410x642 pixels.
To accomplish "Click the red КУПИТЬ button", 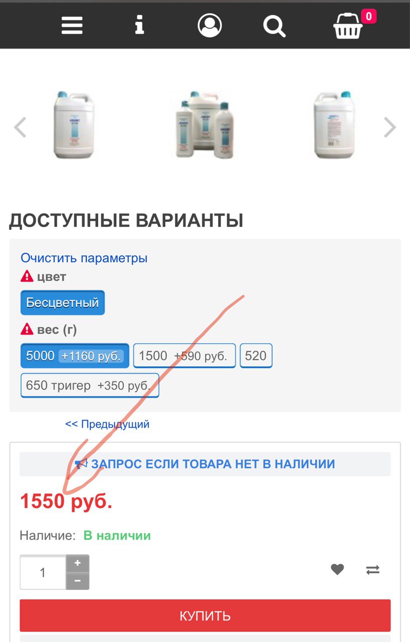I will pyautogui.click(x=205, y=615).
